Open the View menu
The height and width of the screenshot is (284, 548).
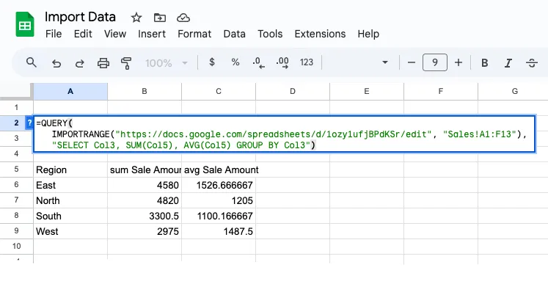point(115,34)
